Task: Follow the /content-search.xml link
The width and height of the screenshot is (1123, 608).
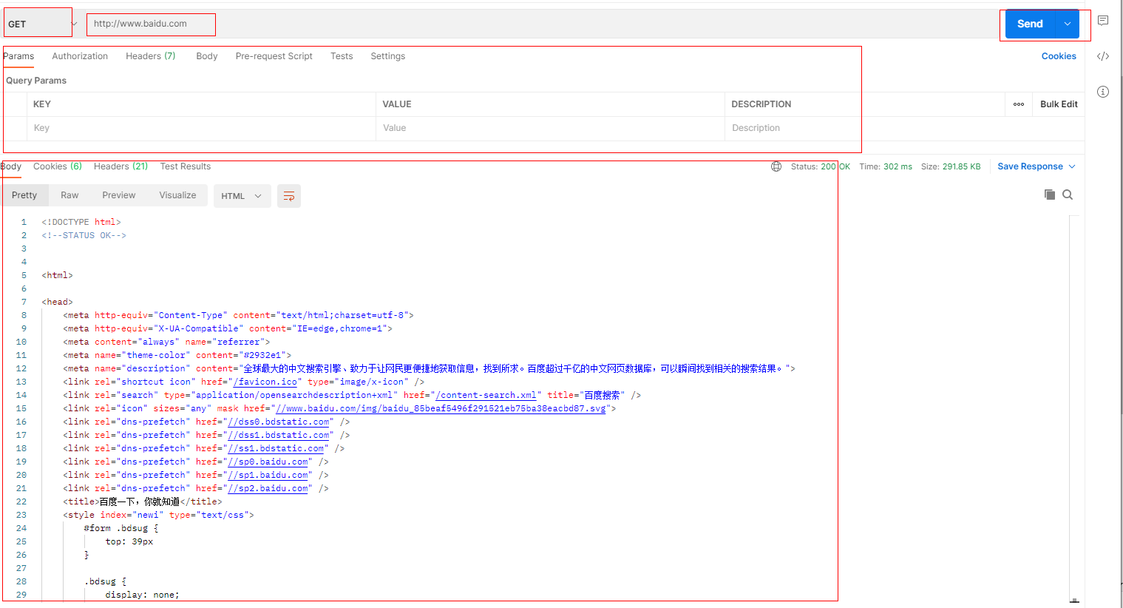Action: coord(486,395)
